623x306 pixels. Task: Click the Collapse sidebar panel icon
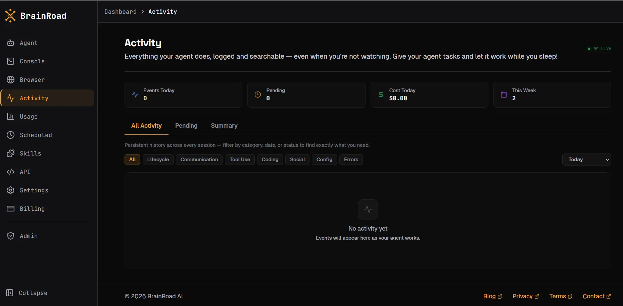tap(10, 293)
